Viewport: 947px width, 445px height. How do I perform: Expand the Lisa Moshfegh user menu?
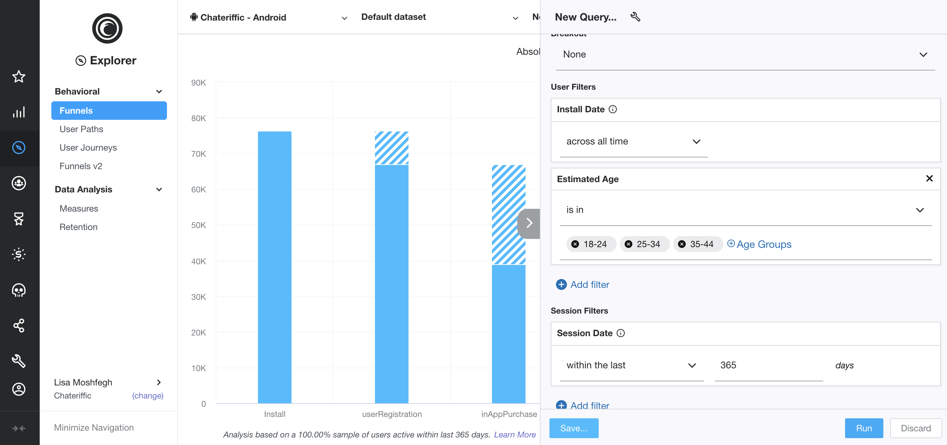tap(159, 382)
